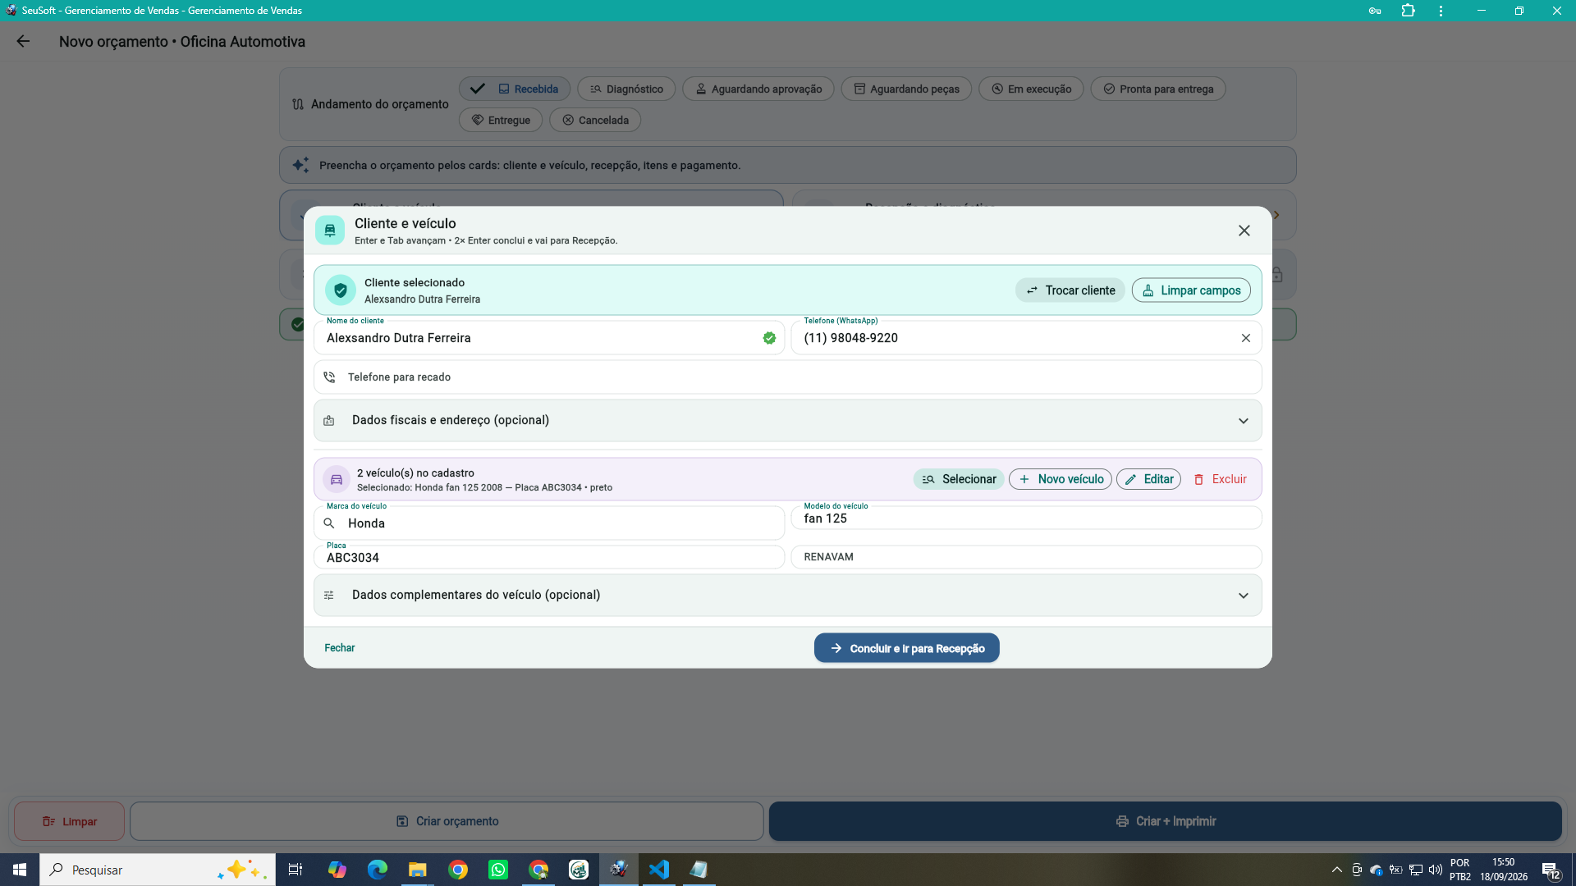Select the Pronta para entrega status chip
This screenshot has width=1576, height=886.
tap(1158, 89)
